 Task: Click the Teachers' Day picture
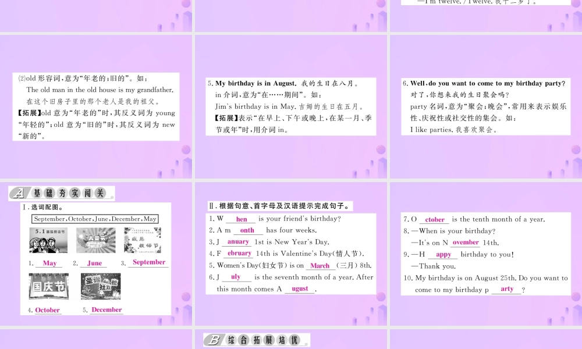coord(143,240)
